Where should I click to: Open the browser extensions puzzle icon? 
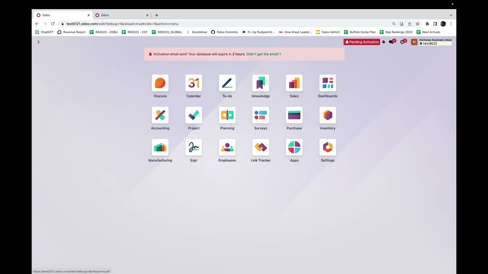427,24
